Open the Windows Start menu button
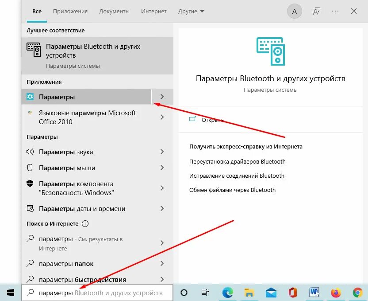The image size is (368, 301). tap(11, 293)
